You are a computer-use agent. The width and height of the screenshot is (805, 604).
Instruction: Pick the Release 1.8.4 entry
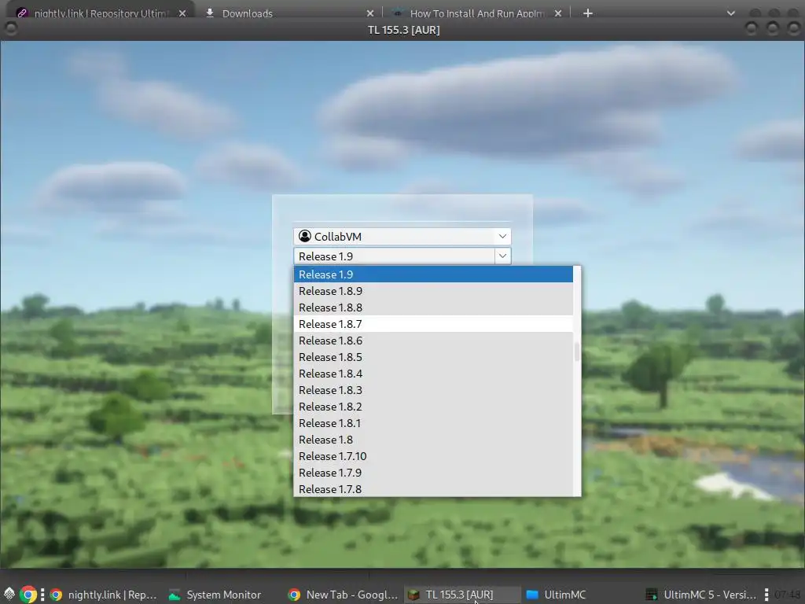433,374
